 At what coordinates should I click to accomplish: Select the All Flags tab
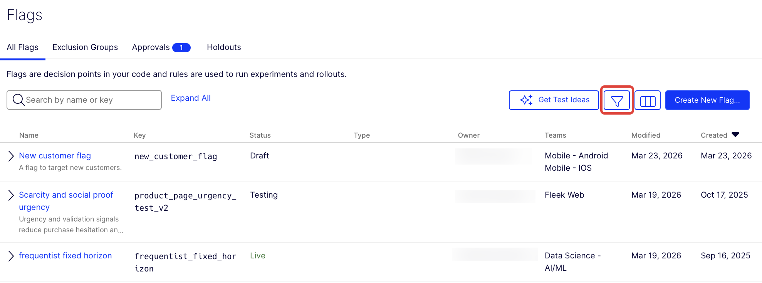point(23,47)
